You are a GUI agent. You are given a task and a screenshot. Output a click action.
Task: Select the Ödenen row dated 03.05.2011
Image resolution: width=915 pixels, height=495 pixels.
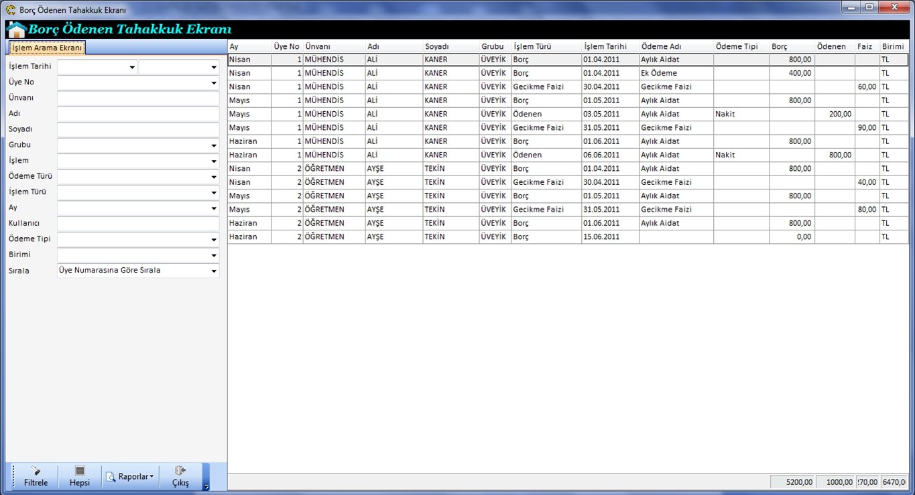[546, 114]
